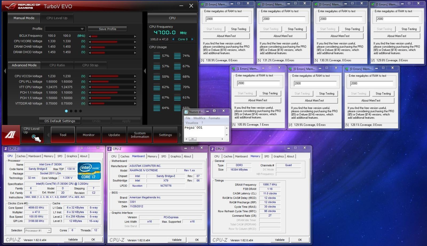Adjust the PCH 1.1 Voltage slider

[112, 93]
